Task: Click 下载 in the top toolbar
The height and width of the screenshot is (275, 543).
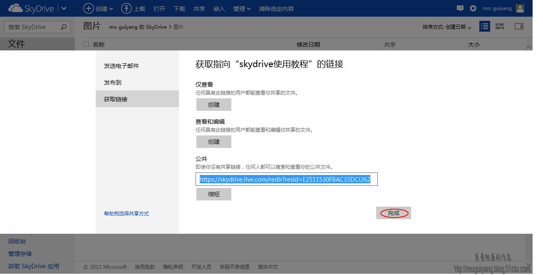Action: point(179,9)
